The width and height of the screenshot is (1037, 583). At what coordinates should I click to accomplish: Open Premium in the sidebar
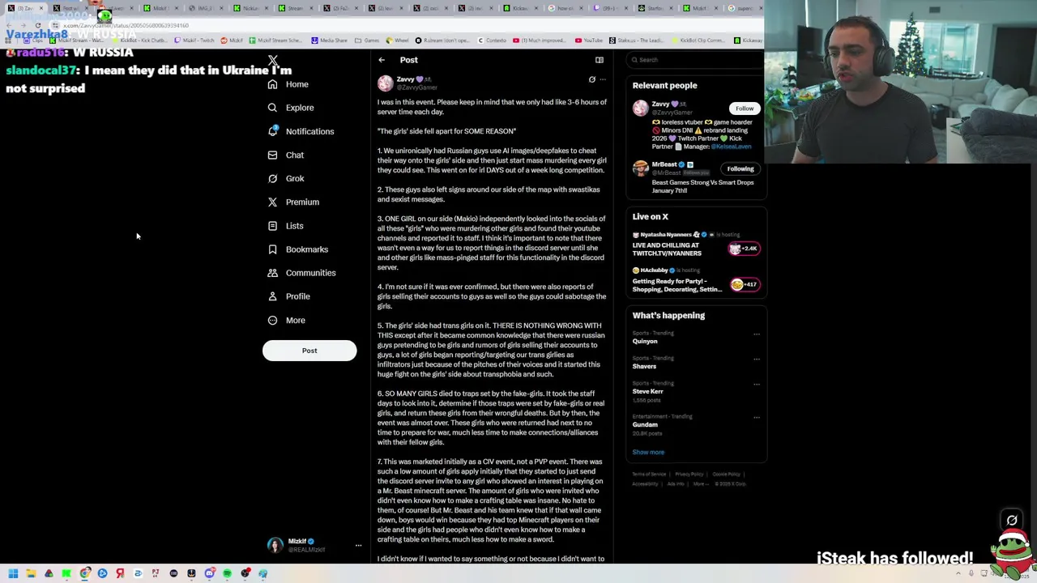[x=293, y=202]
